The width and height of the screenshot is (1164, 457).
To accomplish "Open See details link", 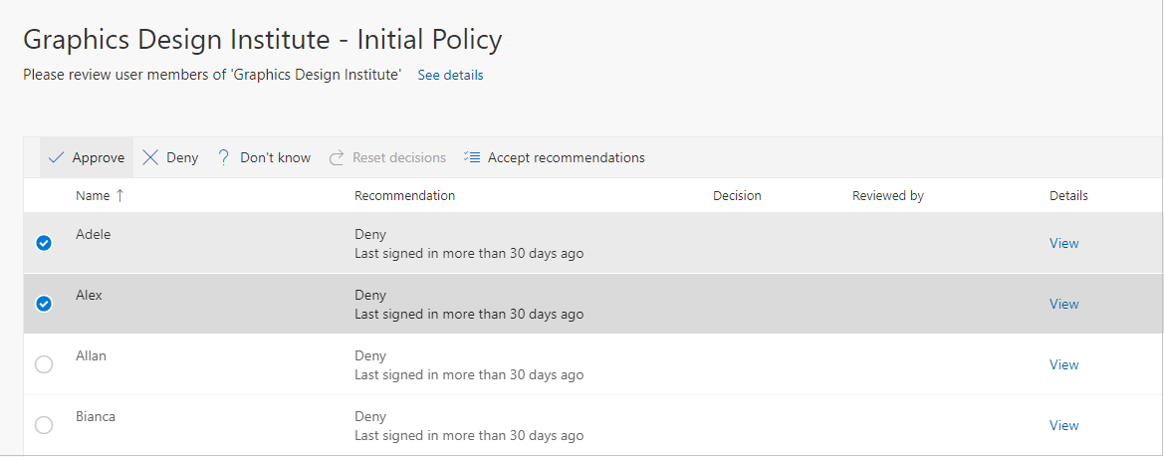I will coord(450,75).
